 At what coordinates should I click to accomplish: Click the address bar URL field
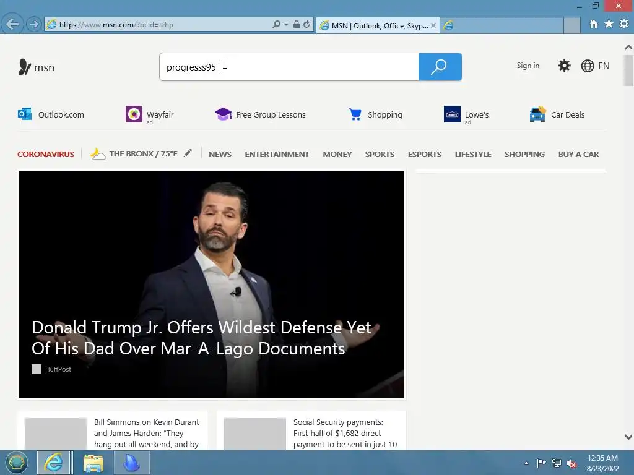(x=158, y=24)
